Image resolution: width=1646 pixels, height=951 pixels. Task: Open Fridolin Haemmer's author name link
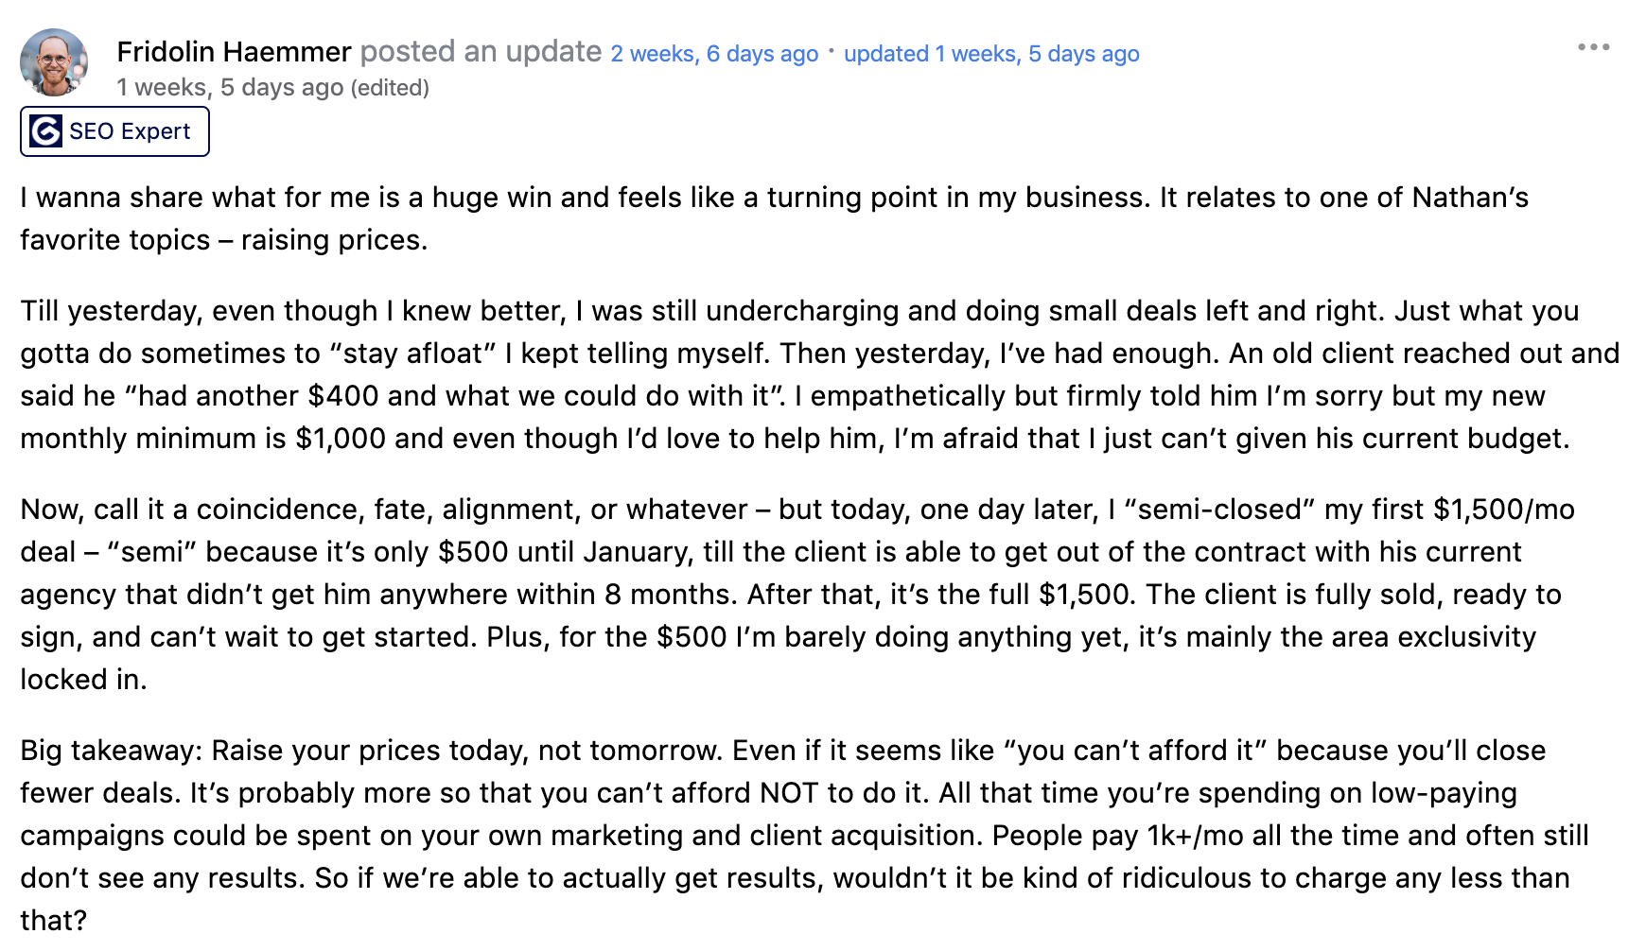[x=234, y=52]
